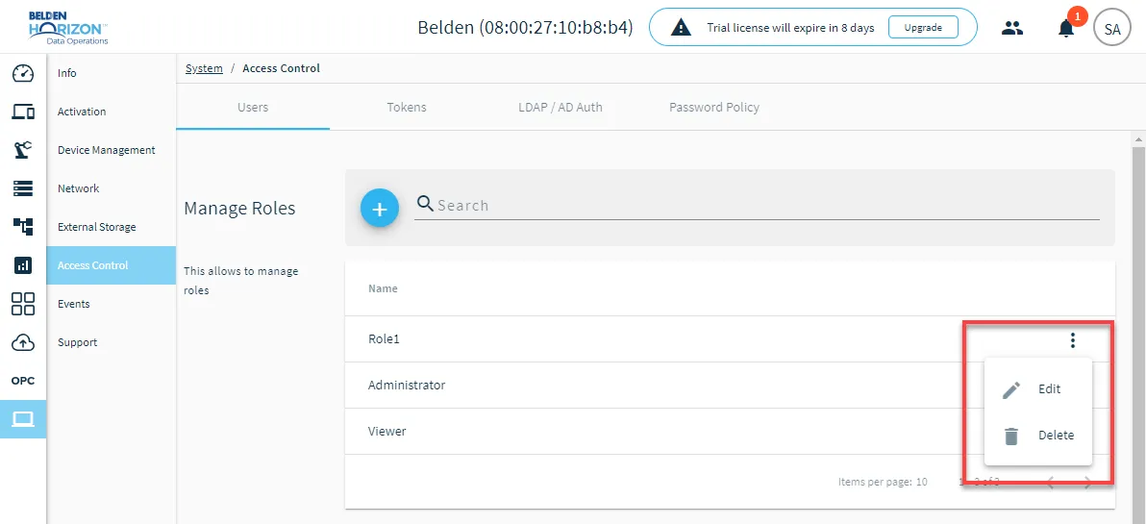Switch to the Users tab
The height and width of the screenshot is (524, 1146).
point(253,108)
